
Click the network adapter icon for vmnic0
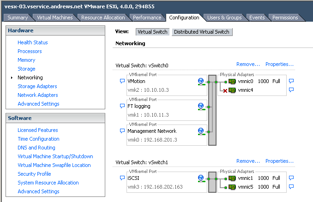pyautogui.click(x=232, y=81)
